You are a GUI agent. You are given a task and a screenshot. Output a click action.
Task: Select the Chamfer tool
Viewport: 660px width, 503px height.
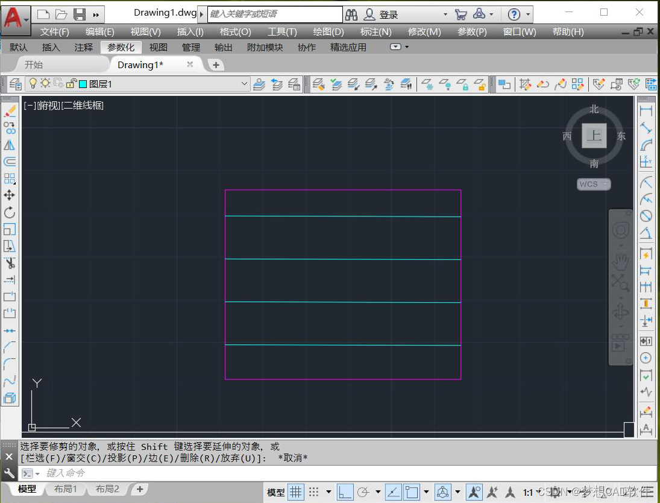tap(10, 347)
